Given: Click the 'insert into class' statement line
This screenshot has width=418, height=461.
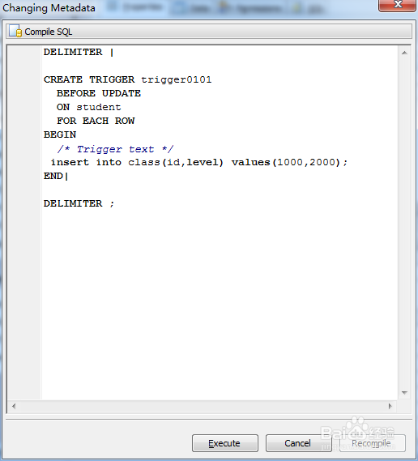Looking at the screenshot, I should [x=199, y=162].
